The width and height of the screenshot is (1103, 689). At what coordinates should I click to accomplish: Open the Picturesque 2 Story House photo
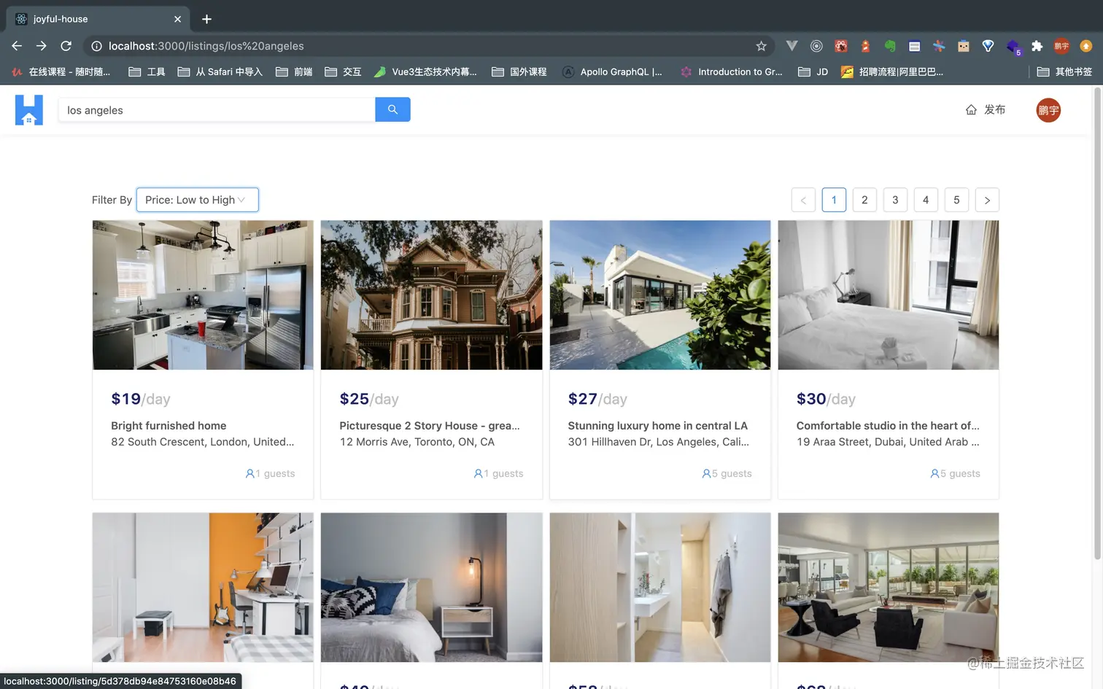tap(431, 295)
